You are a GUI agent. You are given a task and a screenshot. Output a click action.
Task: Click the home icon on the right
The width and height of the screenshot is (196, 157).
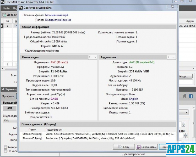185,96
